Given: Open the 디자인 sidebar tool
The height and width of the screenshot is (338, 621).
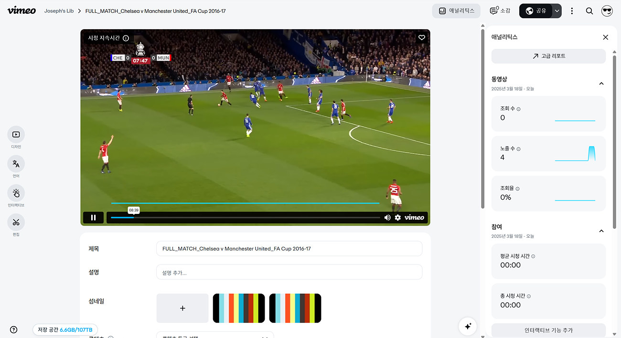Looking at the screenshot, I should coord(16,135).
